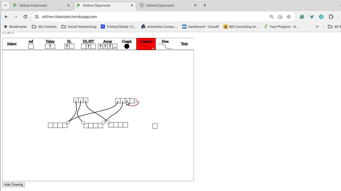
Task: Bookmark this page with the star
Action: pos(289,17)
